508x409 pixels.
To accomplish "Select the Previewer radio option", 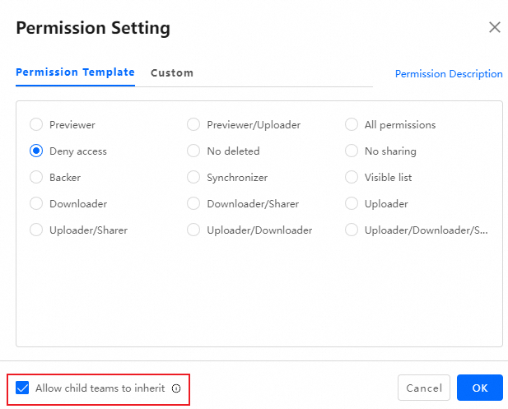I will pos(36,125).
